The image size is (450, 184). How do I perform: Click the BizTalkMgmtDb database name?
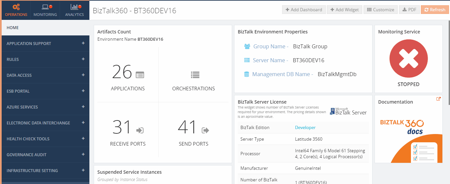[337, 74]
